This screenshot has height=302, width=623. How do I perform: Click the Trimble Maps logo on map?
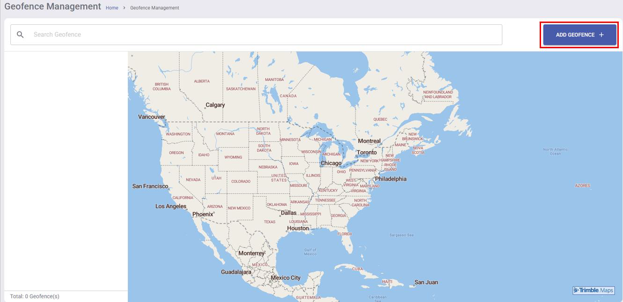(x=594, y=290)
